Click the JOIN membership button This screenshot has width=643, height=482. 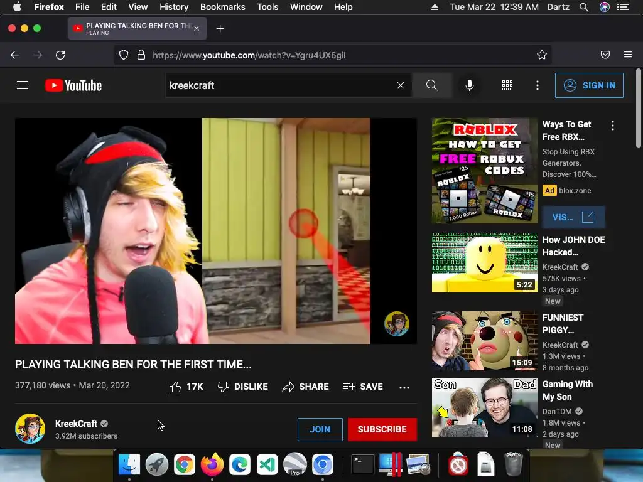(320, 429)
